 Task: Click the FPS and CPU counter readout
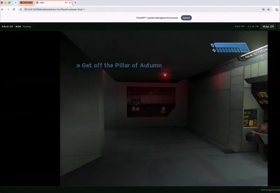point(247,27)
